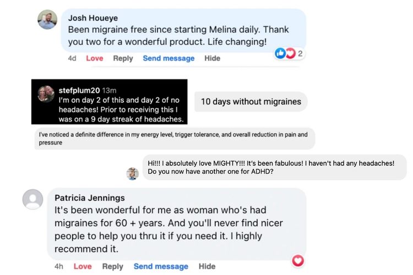Open the reaction count 2 on Josh's comment
413x275 pixels.
pyautogui.click(x=300, y=53)
